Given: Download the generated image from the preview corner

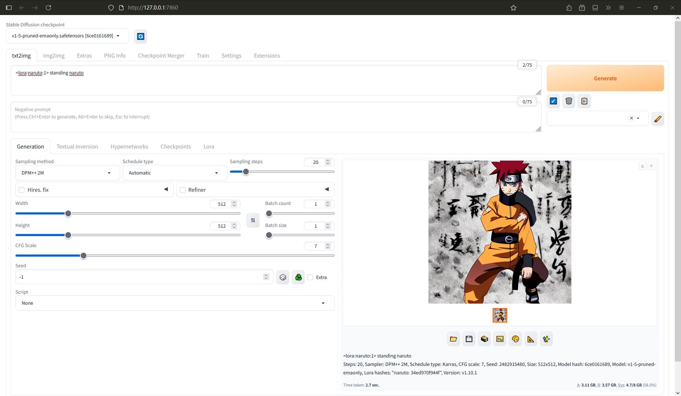Looking at the screenshot, I should [x=643, y=166].
